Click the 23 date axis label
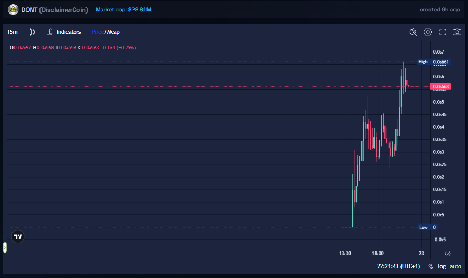This screenshot has height=278, width=468. (421, 253)
